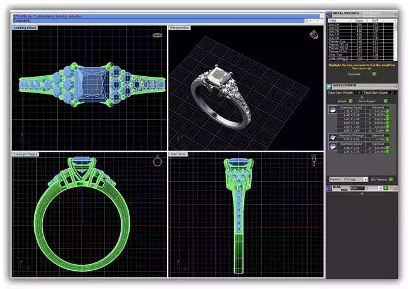Click the metal list scrollbar up arrow

[x=395, y=21]
